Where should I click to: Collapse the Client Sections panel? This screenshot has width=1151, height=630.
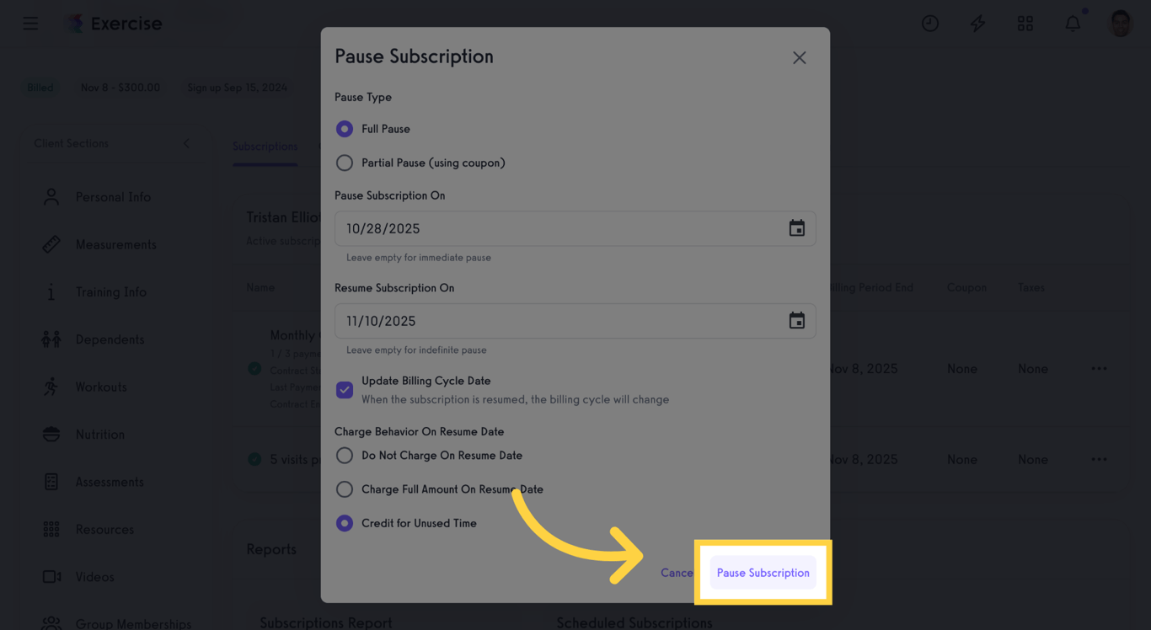pyautogui.click(x=186, y=143)
